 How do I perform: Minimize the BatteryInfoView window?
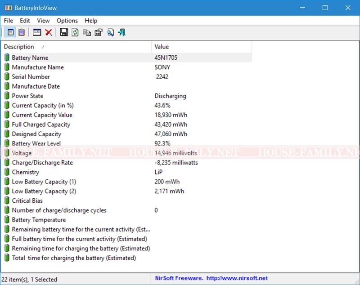[x=302, y=8]
